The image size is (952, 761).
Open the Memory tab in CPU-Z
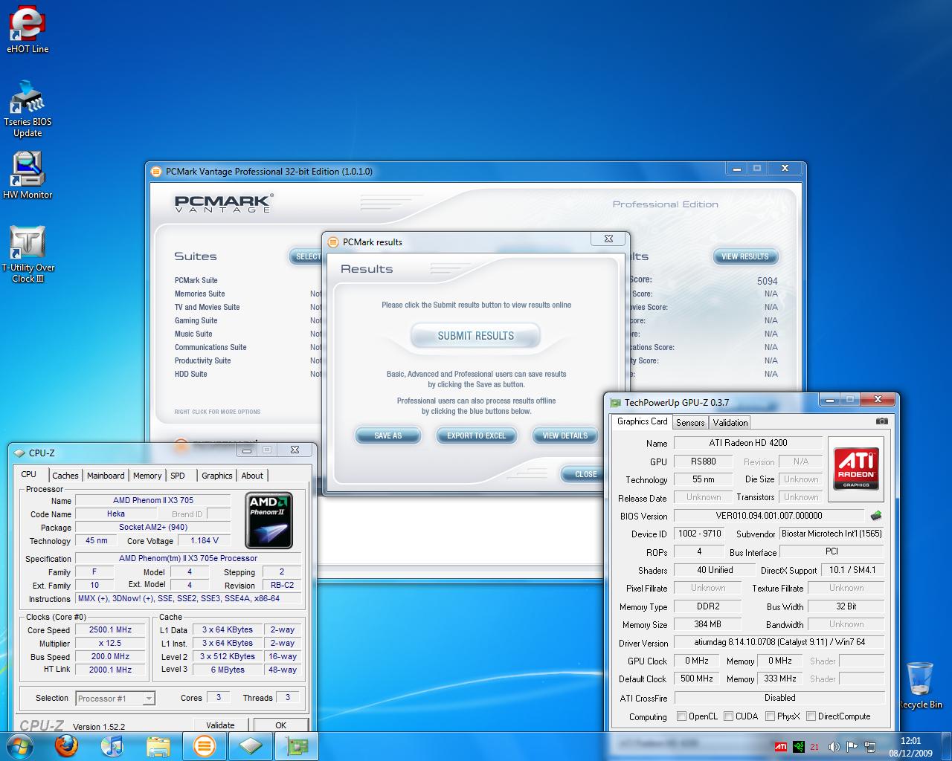pos(147,476)
